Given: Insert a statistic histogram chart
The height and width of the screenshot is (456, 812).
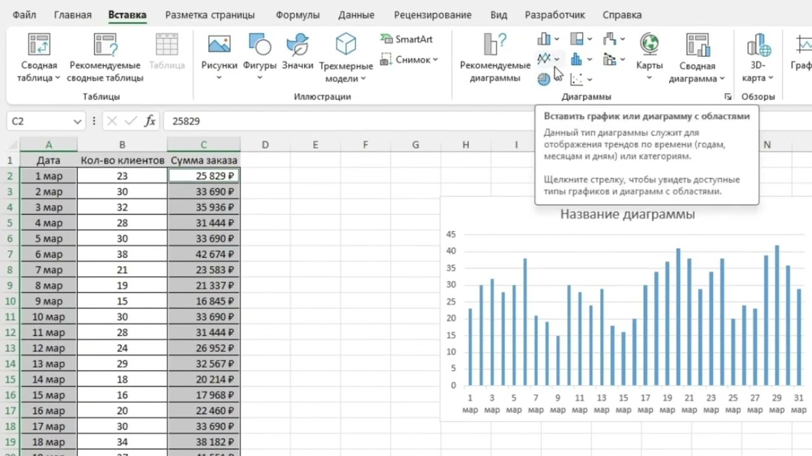Looking at the screenshot, I should pos(581,60).
